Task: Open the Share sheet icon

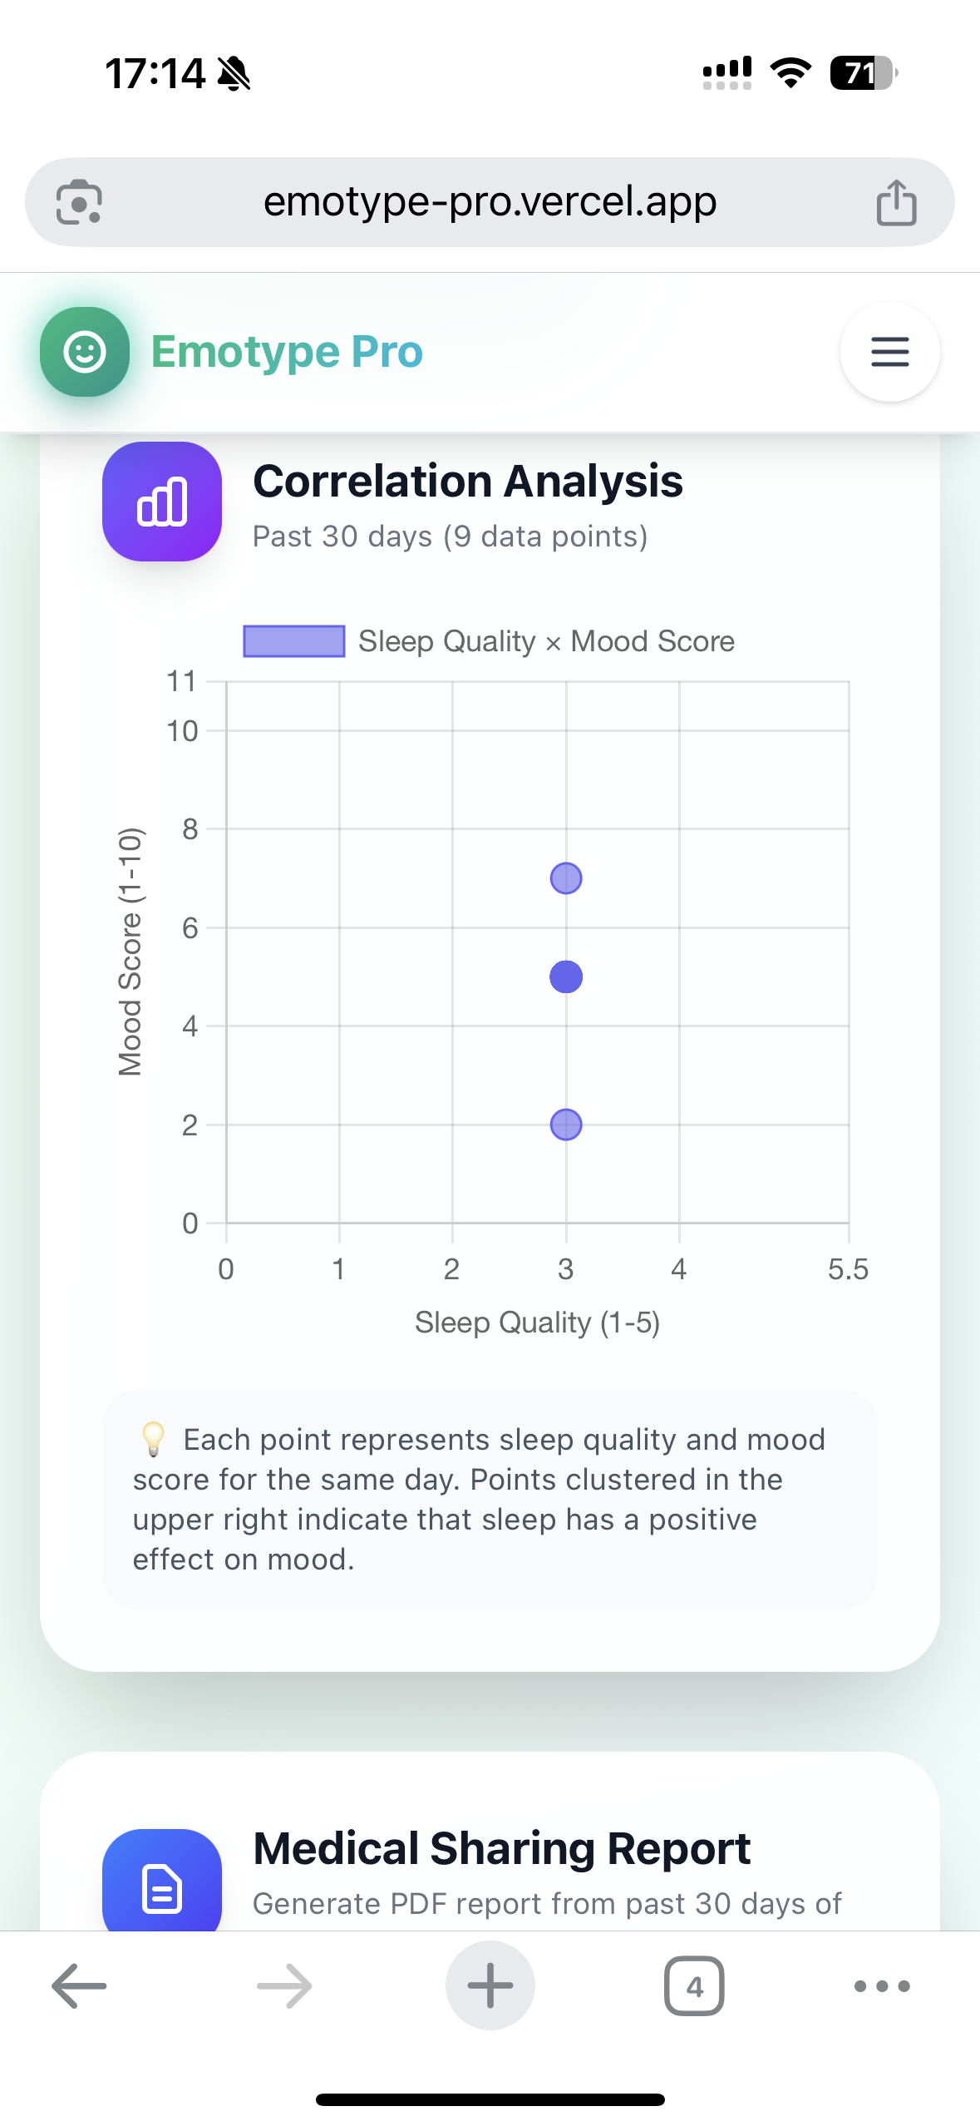Action: pos(895,201)
